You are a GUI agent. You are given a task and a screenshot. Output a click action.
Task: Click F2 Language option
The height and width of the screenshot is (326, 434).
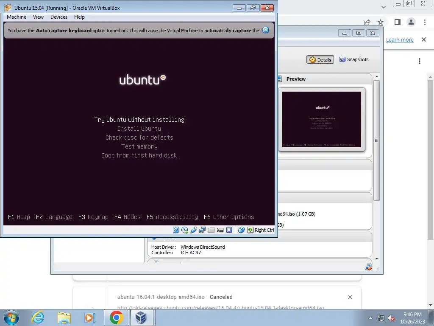coord(54,217)
